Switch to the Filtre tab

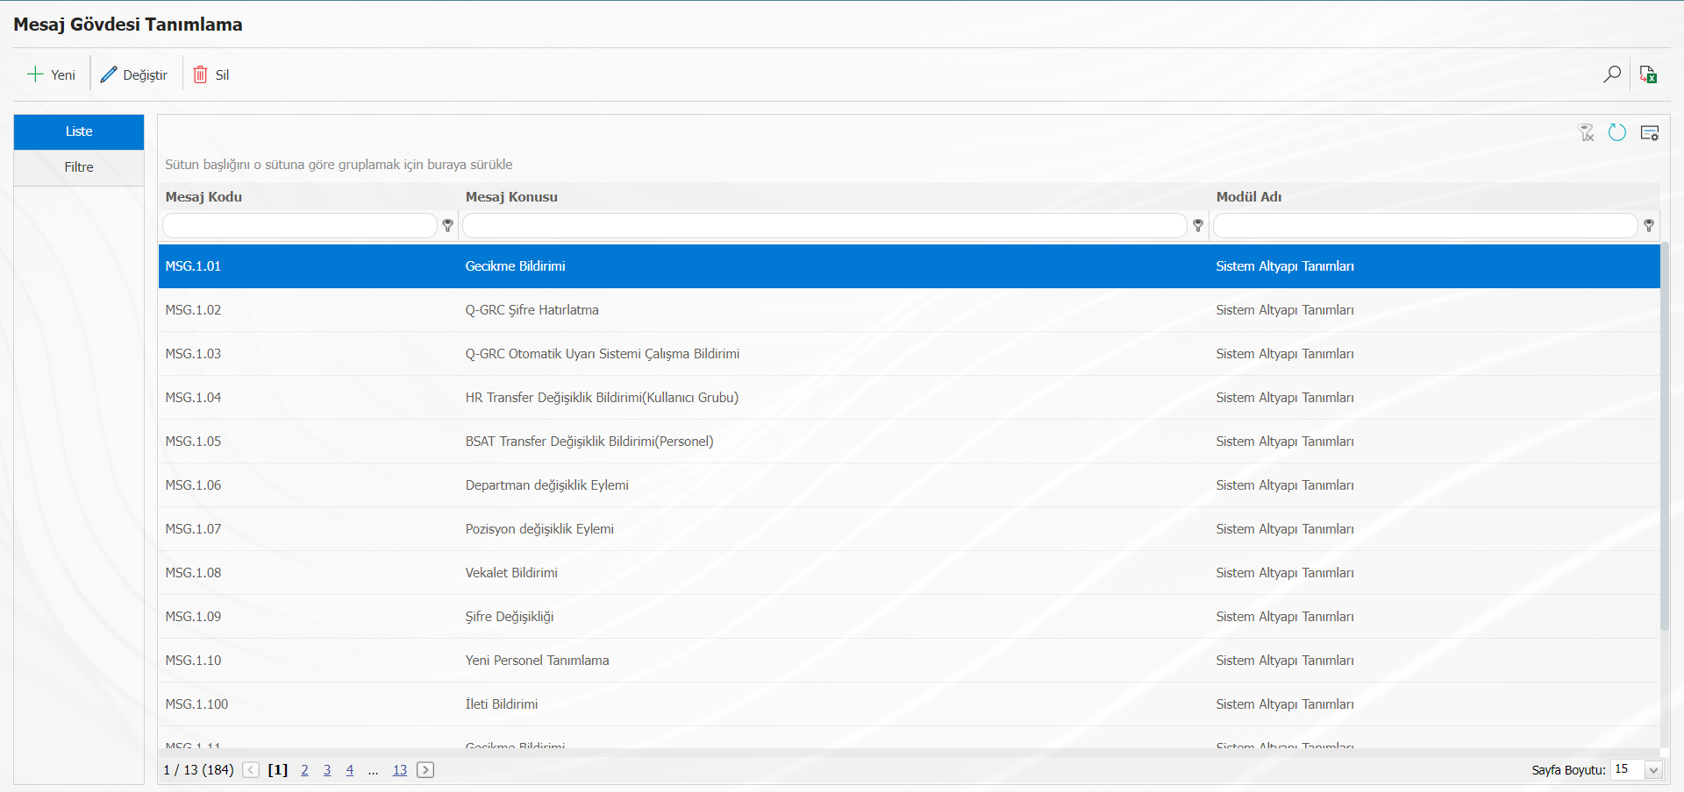click(79, 167)
